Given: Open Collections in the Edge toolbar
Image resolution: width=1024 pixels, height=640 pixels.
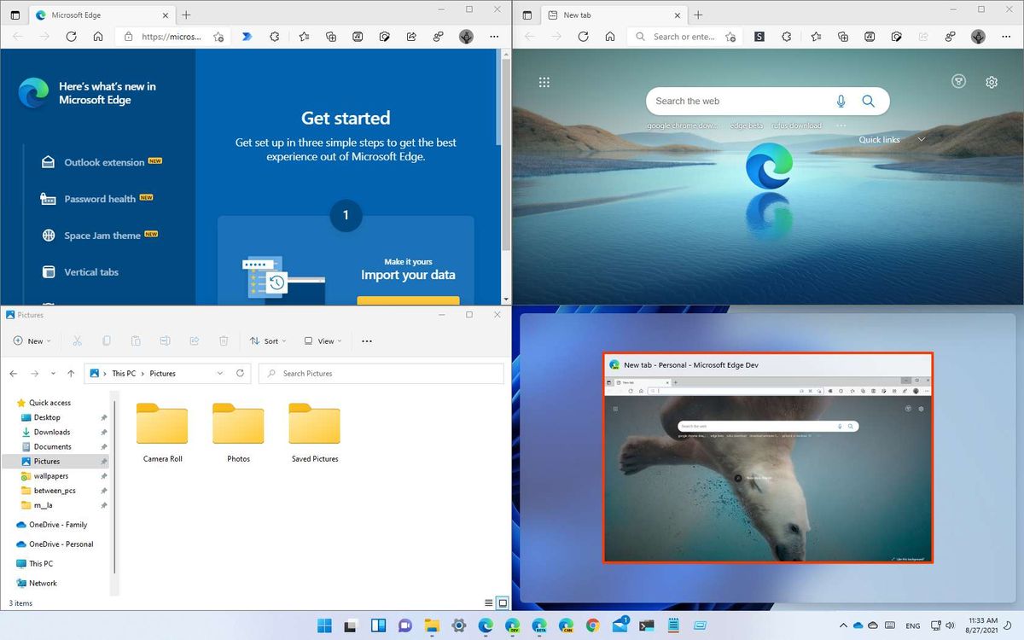Looking at the screenshot, I should 331,37.
